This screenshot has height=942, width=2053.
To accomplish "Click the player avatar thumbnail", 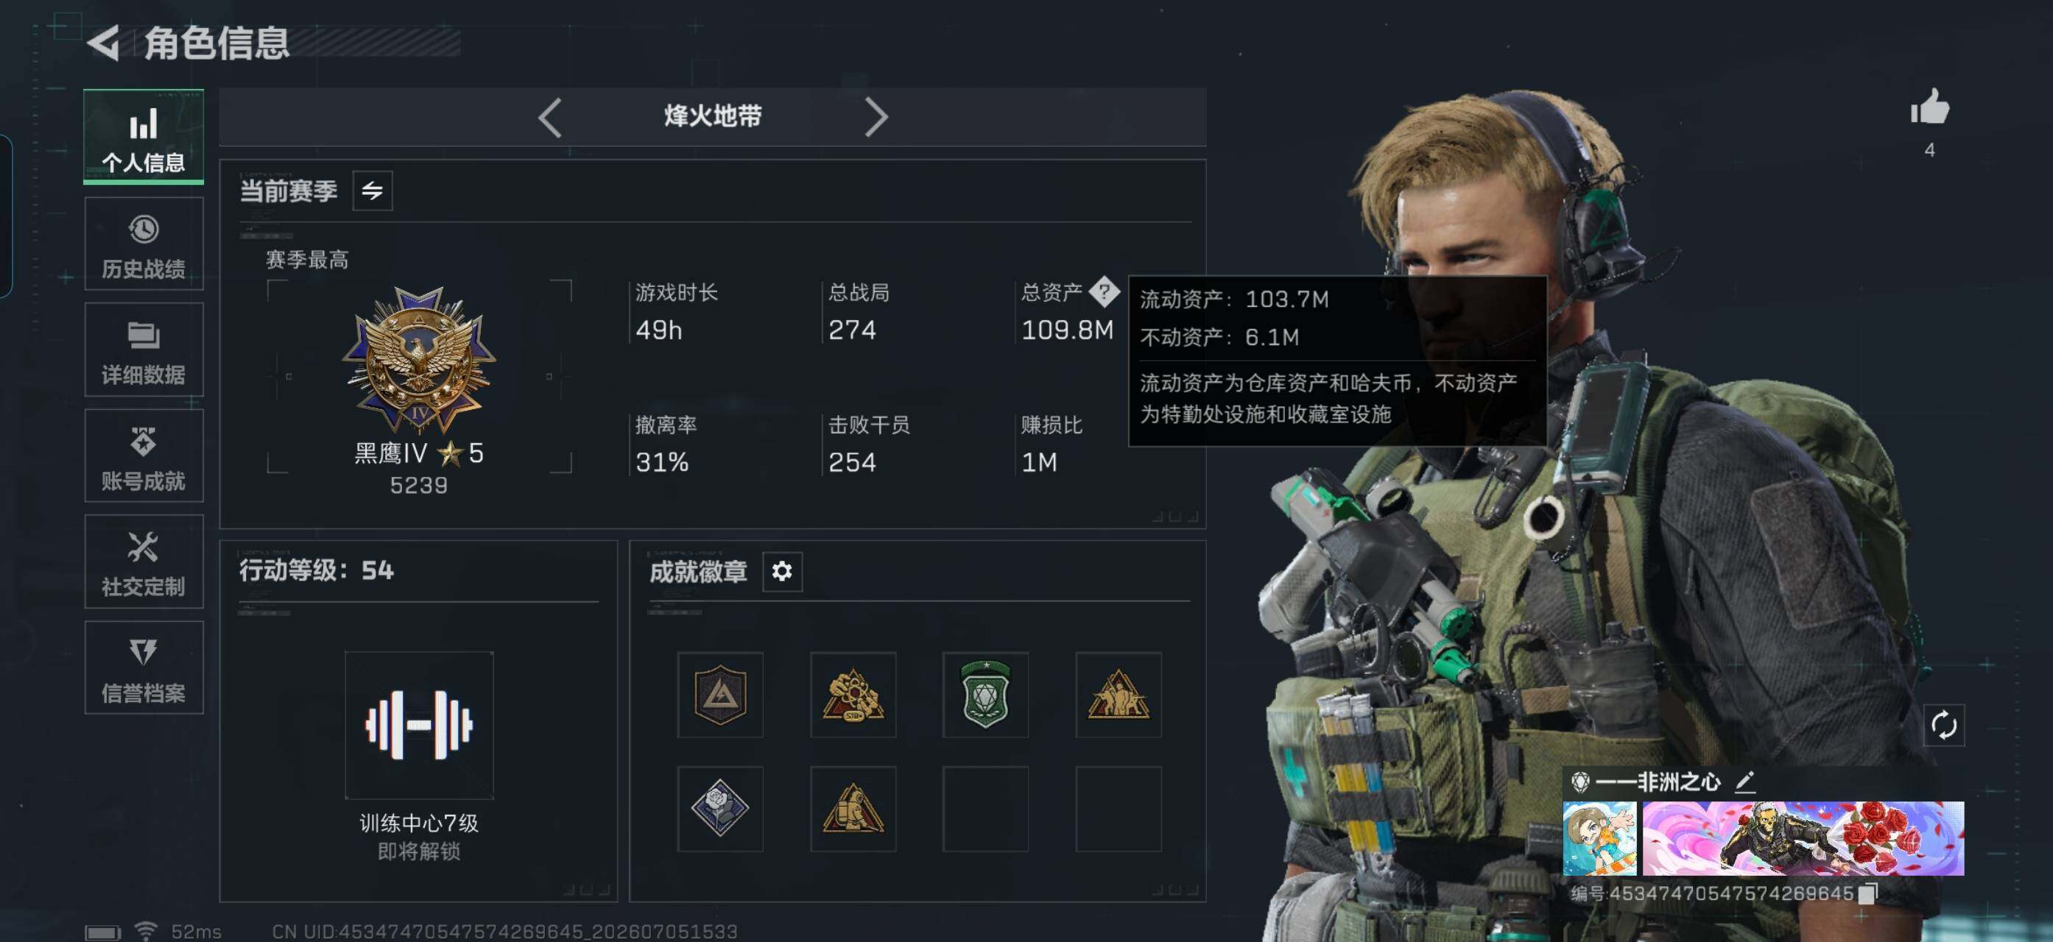I will pos(1599,837).
